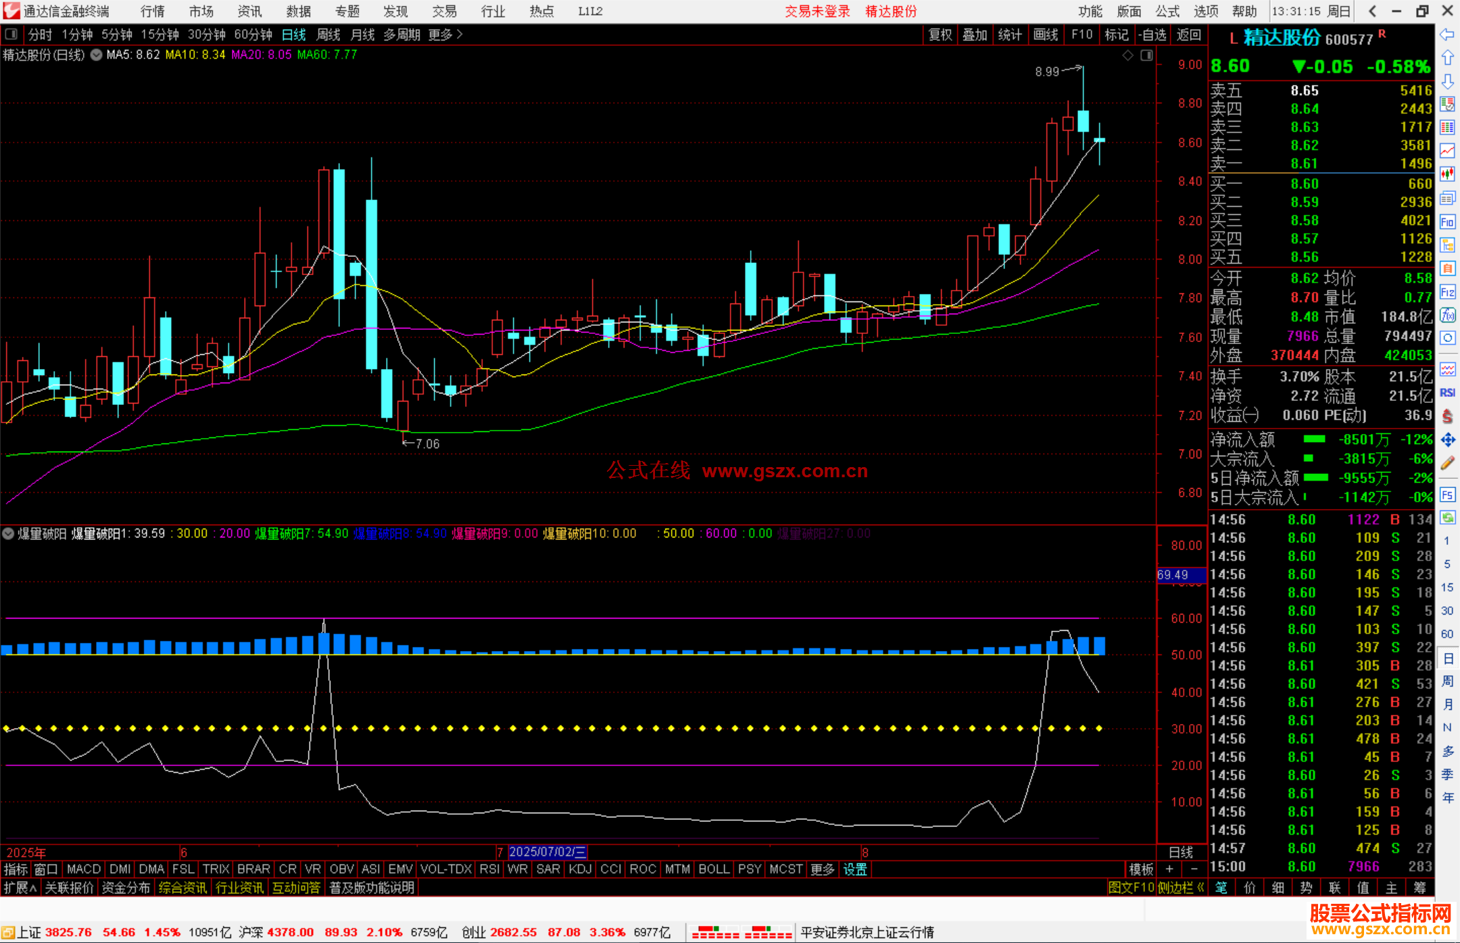Click the plus zoom button beside 模板
The width and height of the screenshot is (1460, 943).
click(1169, 869)
